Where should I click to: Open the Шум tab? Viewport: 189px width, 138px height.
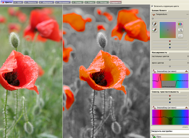point(18,2)
